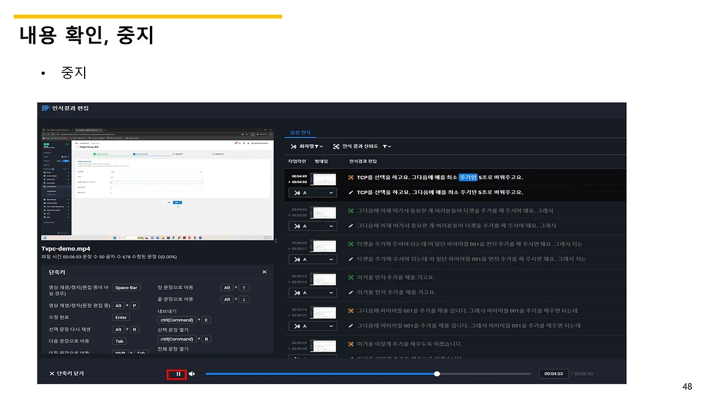The height and width of the screenshot is (398, 708).
Task: Click the 00:04:55 timeline timestamp of the second segment
Action: [299, 210]
